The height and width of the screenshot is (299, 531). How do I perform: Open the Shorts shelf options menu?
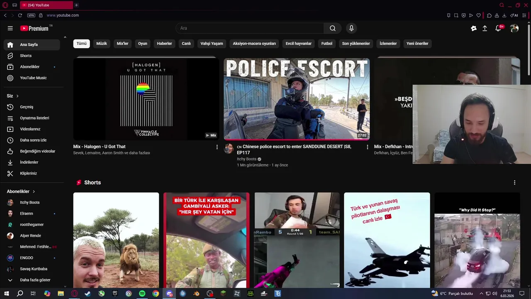click(514, 183)
